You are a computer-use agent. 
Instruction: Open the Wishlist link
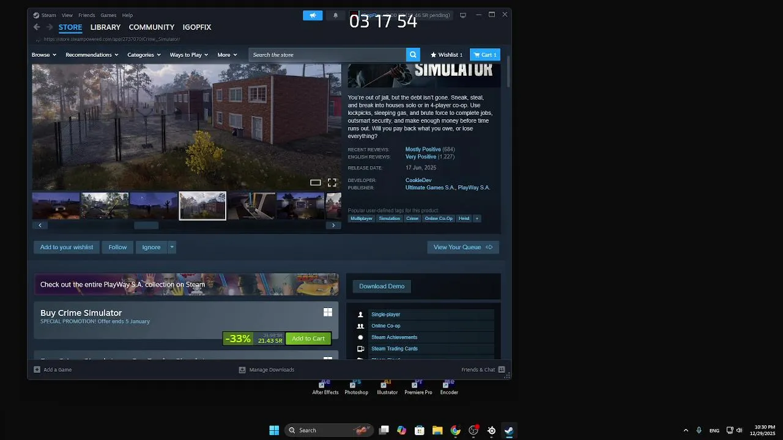[x=447, y=54]
